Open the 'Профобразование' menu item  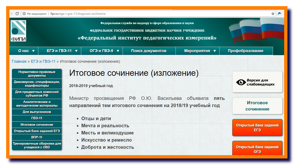coord(246,51)
